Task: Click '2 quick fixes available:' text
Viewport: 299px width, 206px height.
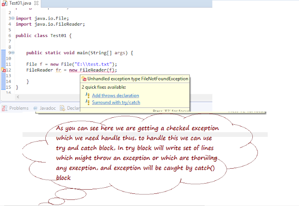Action: (x=104, y=87)
